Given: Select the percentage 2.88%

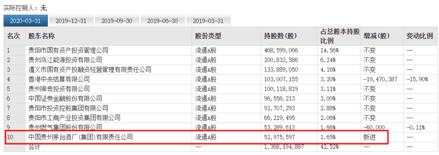Looking at the screenshot, I should [328, 108].
